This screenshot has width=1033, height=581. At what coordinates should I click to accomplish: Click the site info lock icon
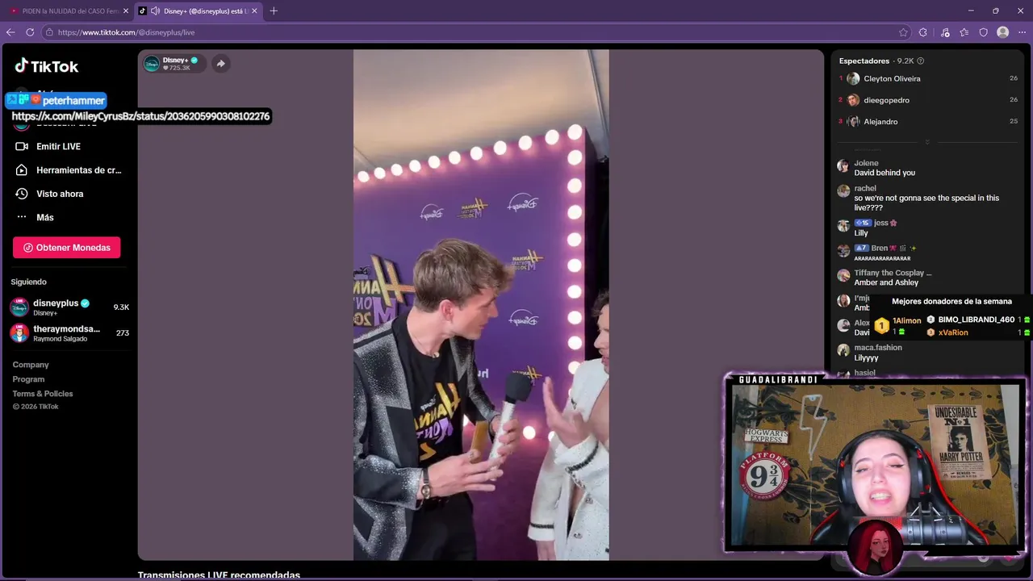coord(49,32)
